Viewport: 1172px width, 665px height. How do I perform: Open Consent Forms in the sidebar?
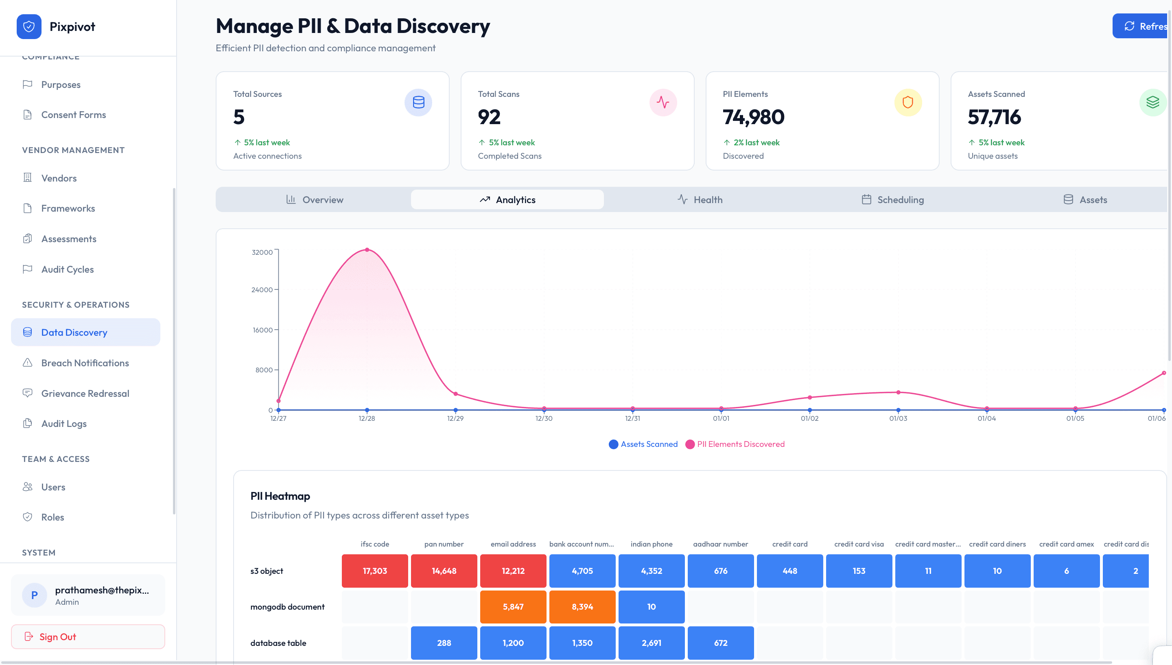(x=73, y=115)
